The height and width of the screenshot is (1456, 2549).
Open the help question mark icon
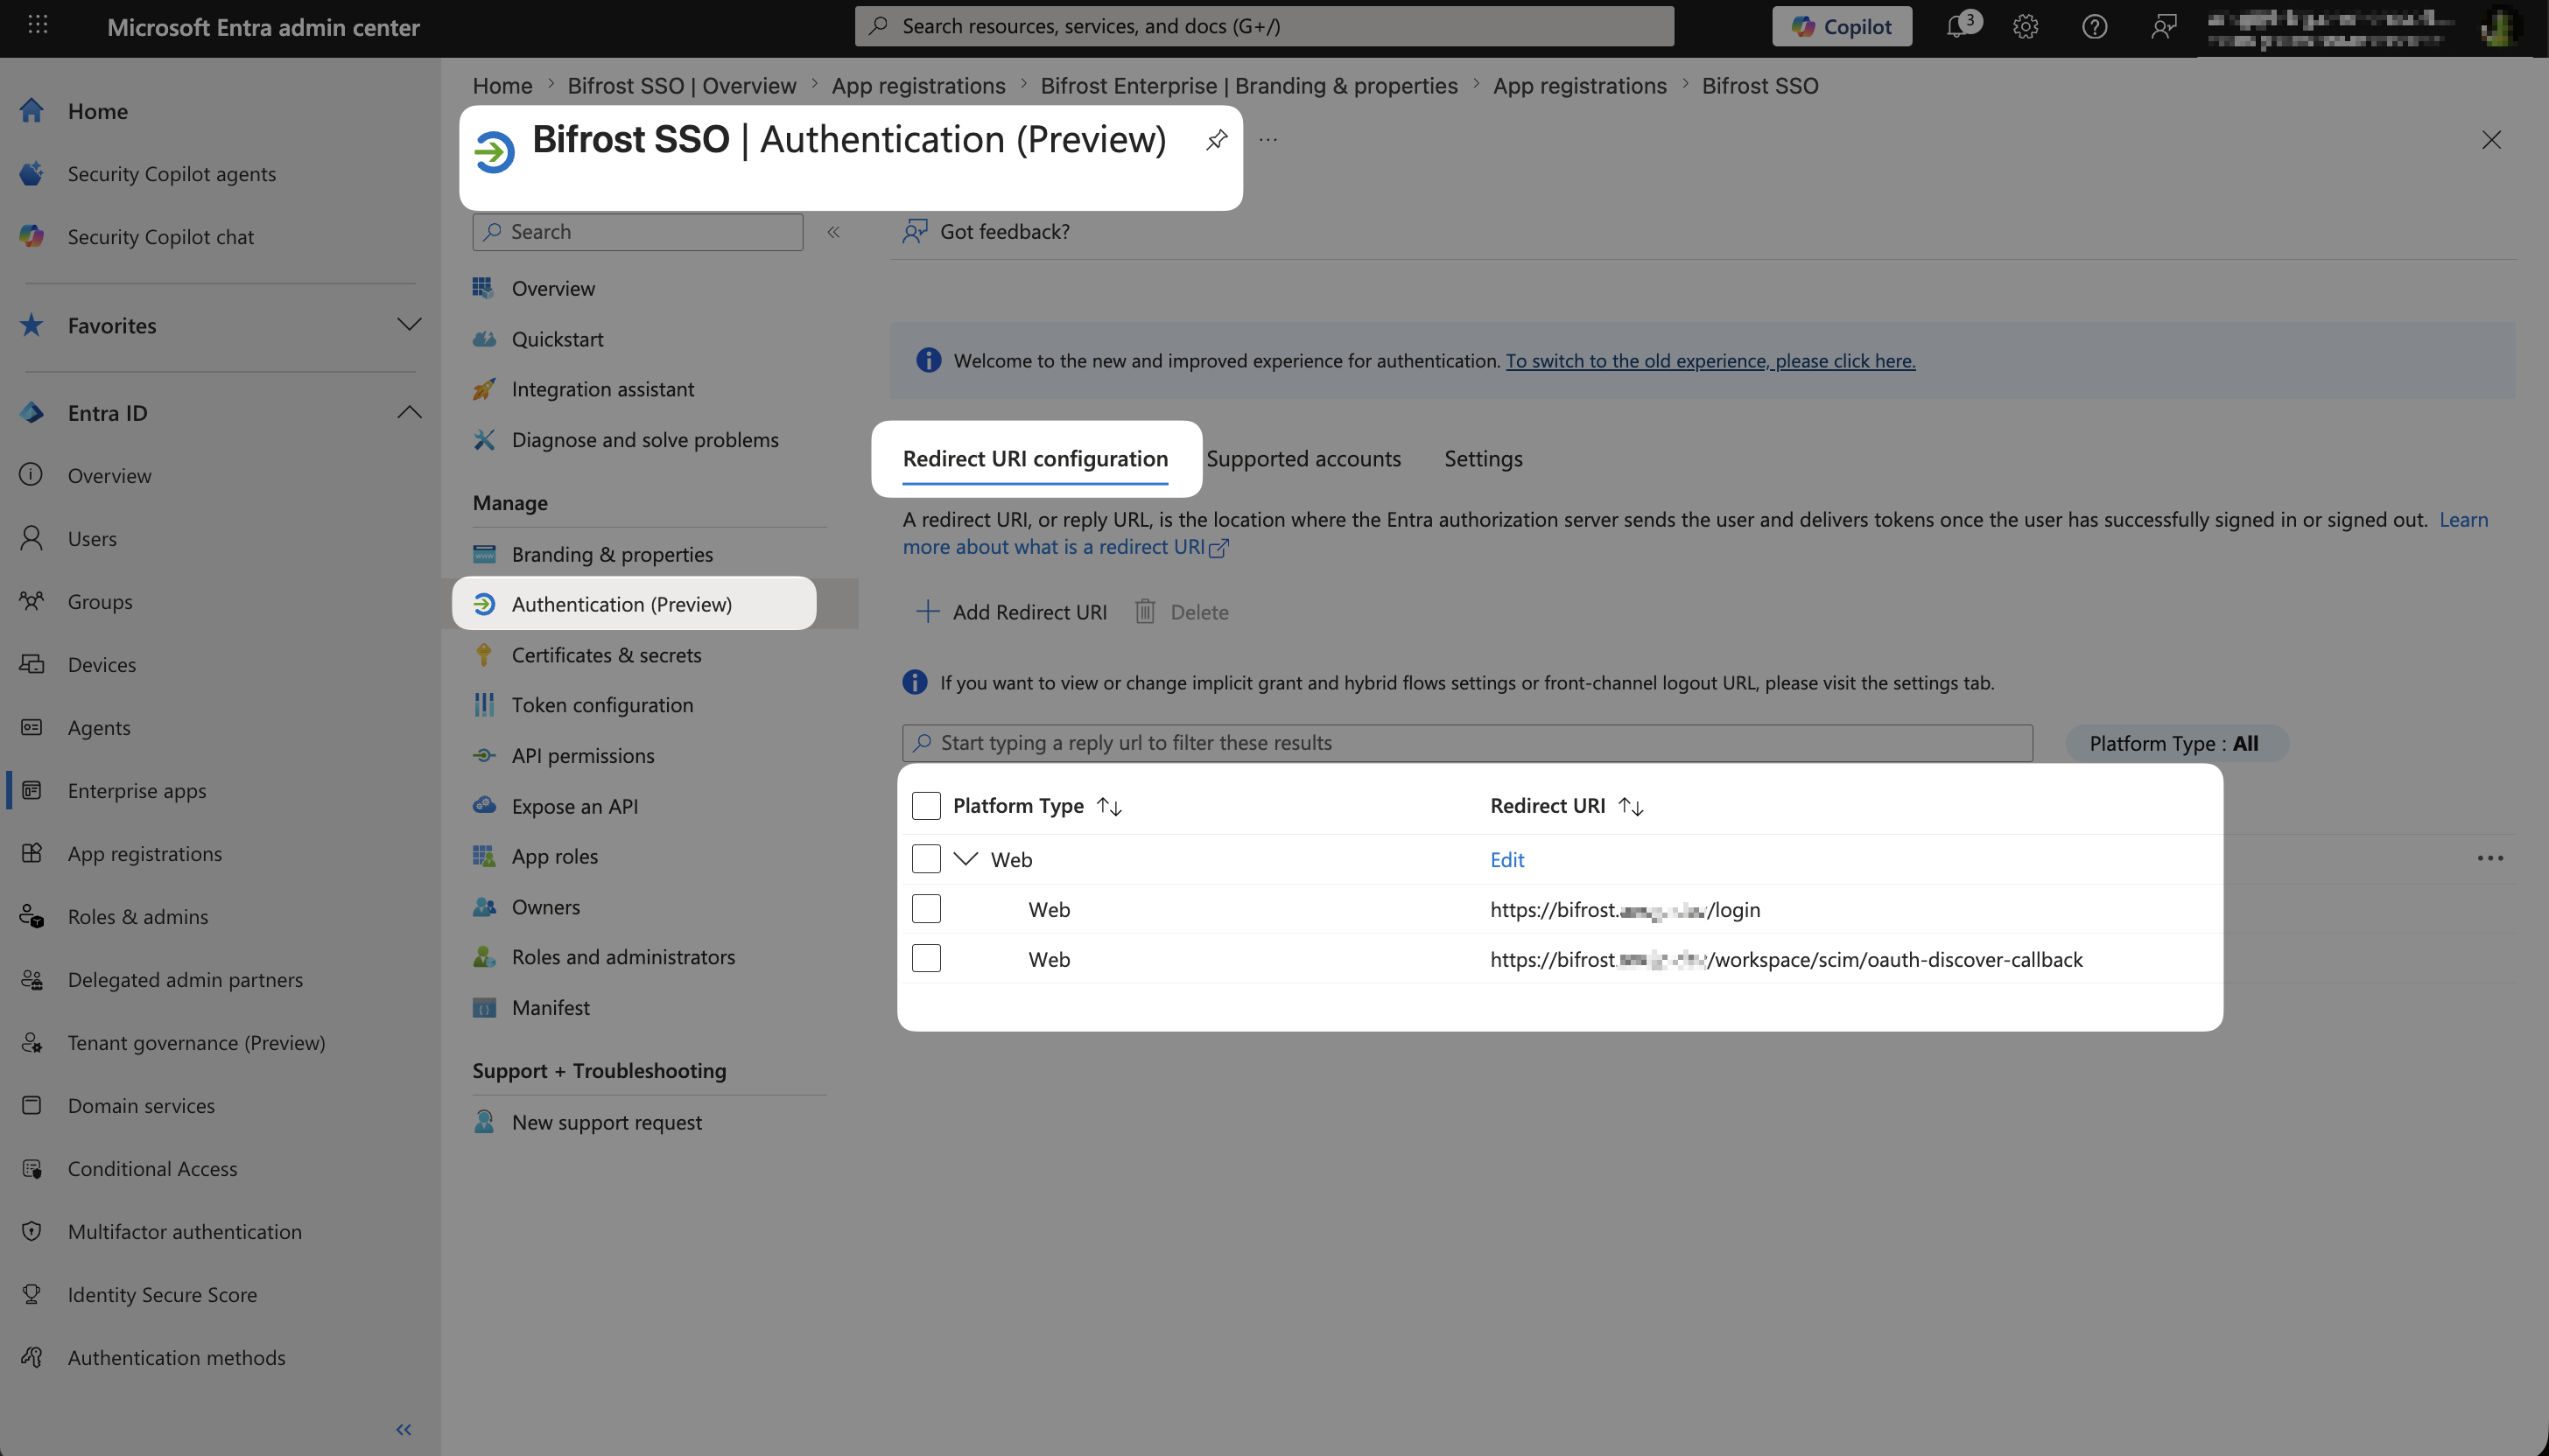click(x=2094, y=27)
